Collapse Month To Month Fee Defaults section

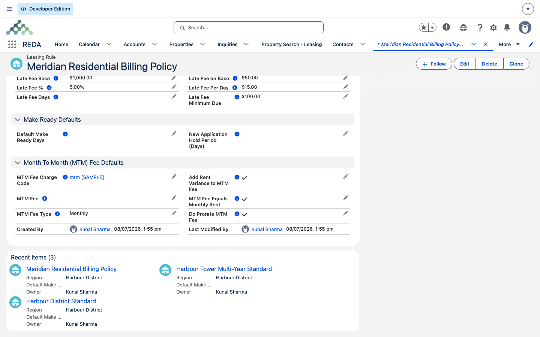[x=18, y=163]
